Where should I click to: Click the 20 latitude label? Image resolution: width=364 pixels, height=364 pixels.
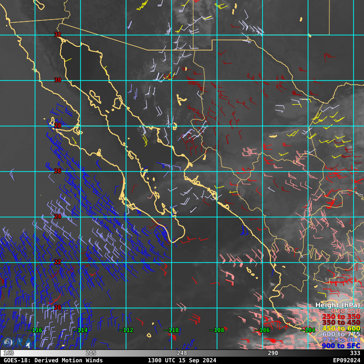pos(57,308)
